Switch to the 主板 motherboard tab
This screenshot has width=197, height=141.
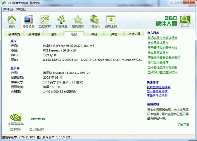pos(54,34)
